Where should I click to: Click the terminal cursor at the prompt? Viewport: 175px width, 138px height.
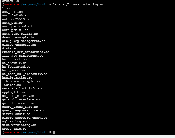coord(54,133)
